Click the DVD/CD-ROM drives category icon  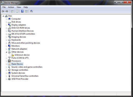pyautogui.click(x=9, y=28)
